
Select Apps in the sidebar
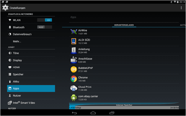[31, 89]
